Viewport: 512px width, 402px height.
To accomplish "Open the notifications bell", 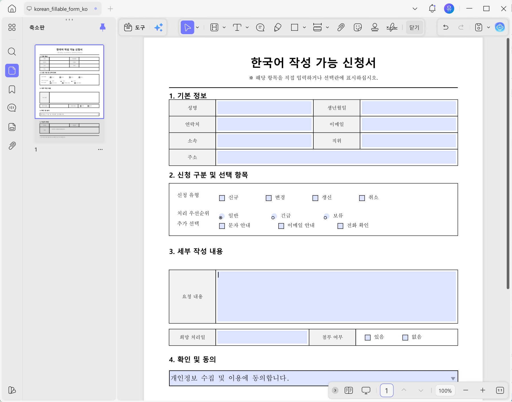I will click(x=432, y=9).
